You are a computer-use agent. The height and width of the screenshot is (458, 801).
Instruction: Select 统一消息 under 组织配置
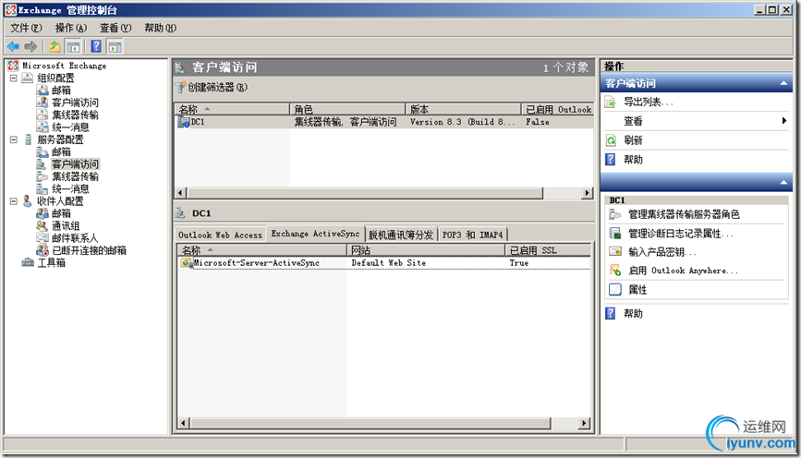pyautogui.click(x=70, y=127)
